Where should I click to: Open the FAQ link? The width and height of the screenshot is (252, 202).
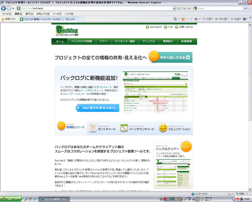click(168, 27)
